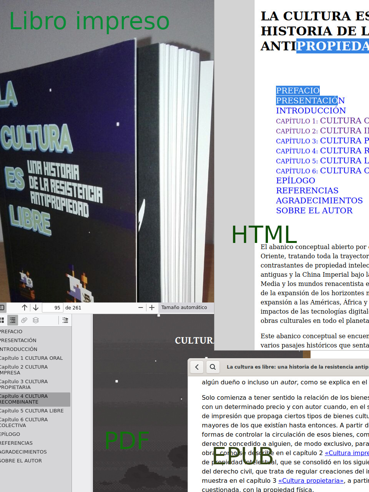Go to next page in PDF viewer

point(36,307)
